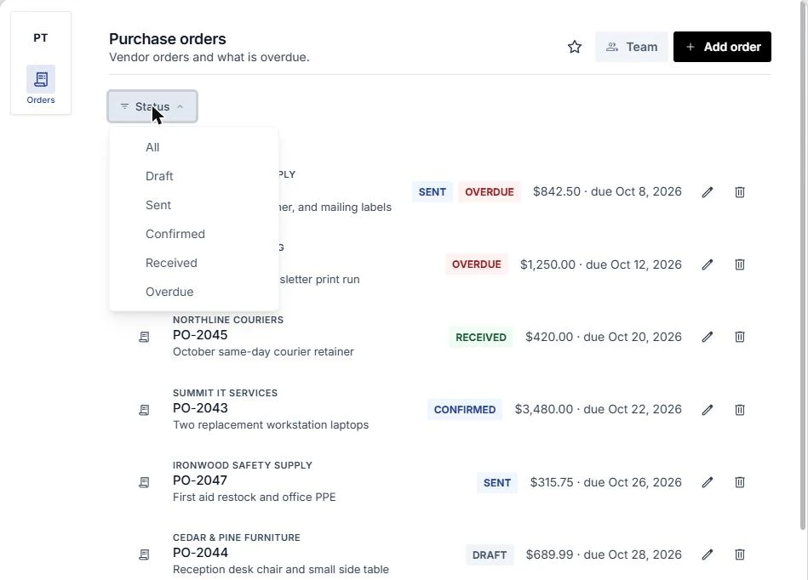Screen dimensions: 808x580
Task: Click 'October same-day courier retainer' description
Action: 263,351
